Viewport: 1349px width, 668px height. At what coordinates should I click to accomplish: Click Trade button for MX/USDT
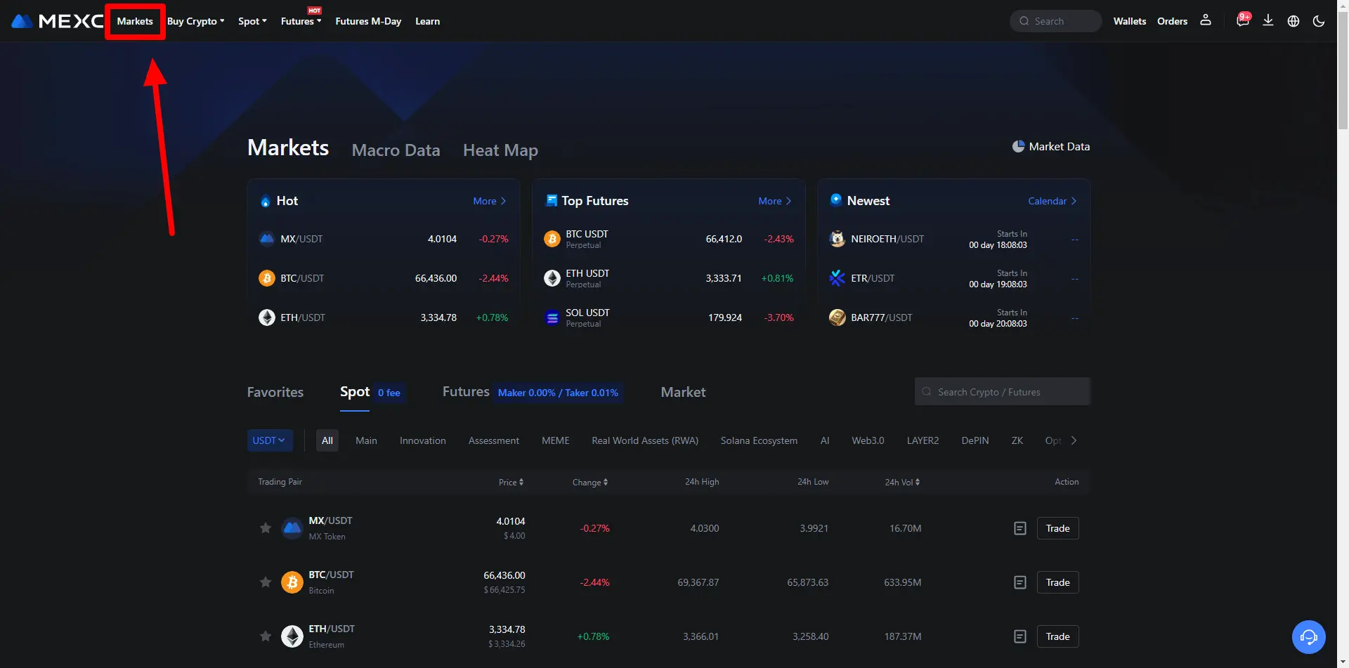(1057, 528)
